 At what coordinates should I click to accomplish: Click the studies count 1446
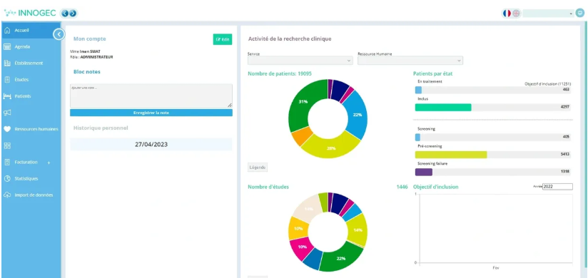coord(402,187)
